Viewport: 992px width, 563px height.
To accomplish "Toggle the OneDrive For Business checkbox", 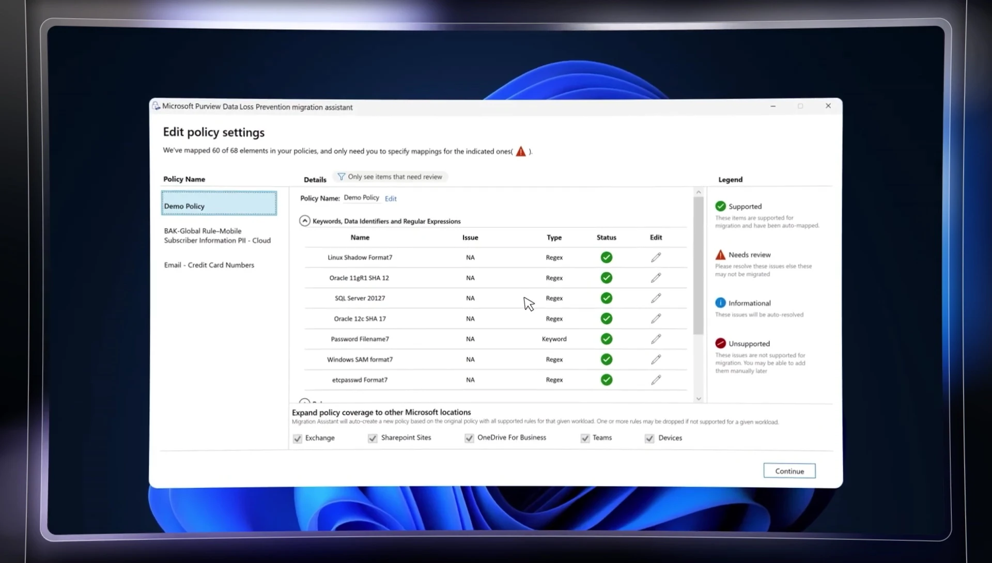I will (x=469, y=438).
